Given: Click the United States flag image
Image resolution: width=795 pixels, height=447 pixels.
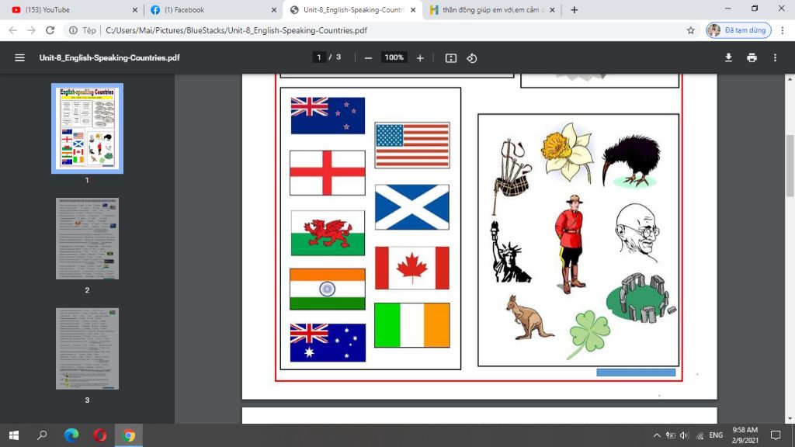Looking at the screenshot, I should 412,145.
